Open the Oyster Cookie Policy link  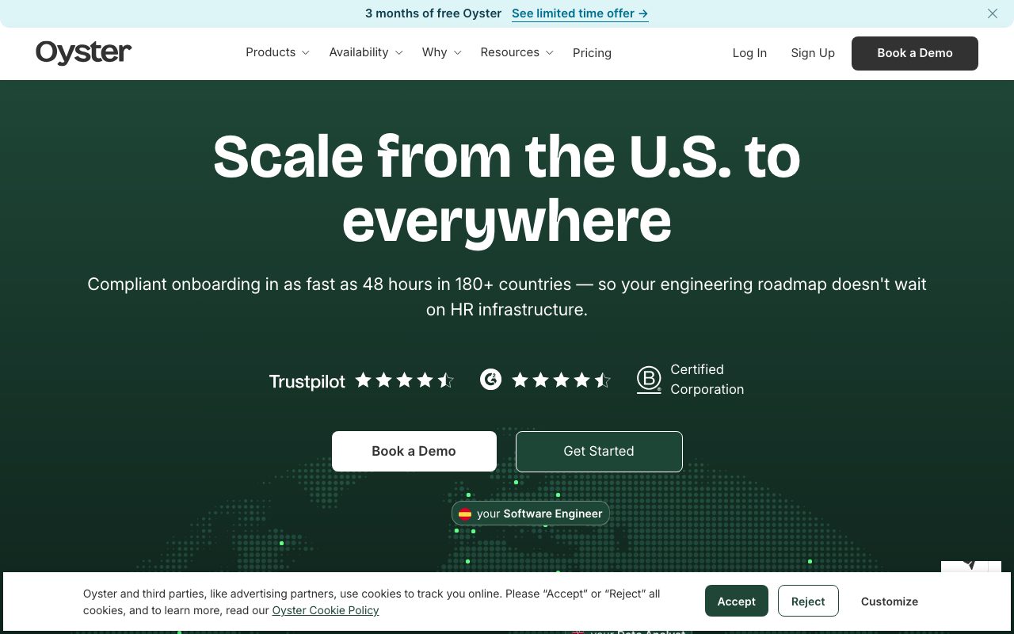326,610
